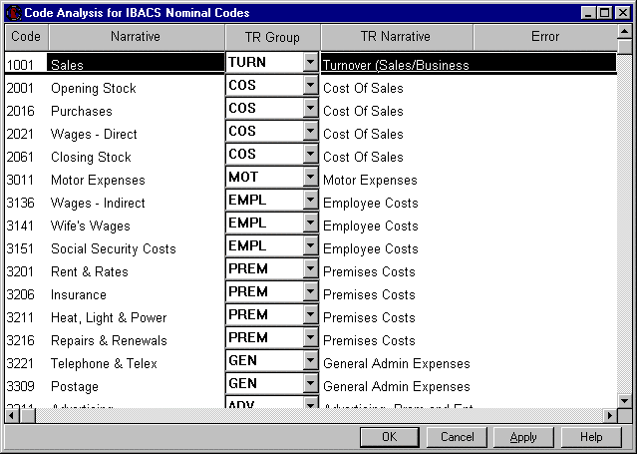Expand the TR Group dropdown for Motor Expenses
Viewport: 637px width, 454px height.
point(310,178)
